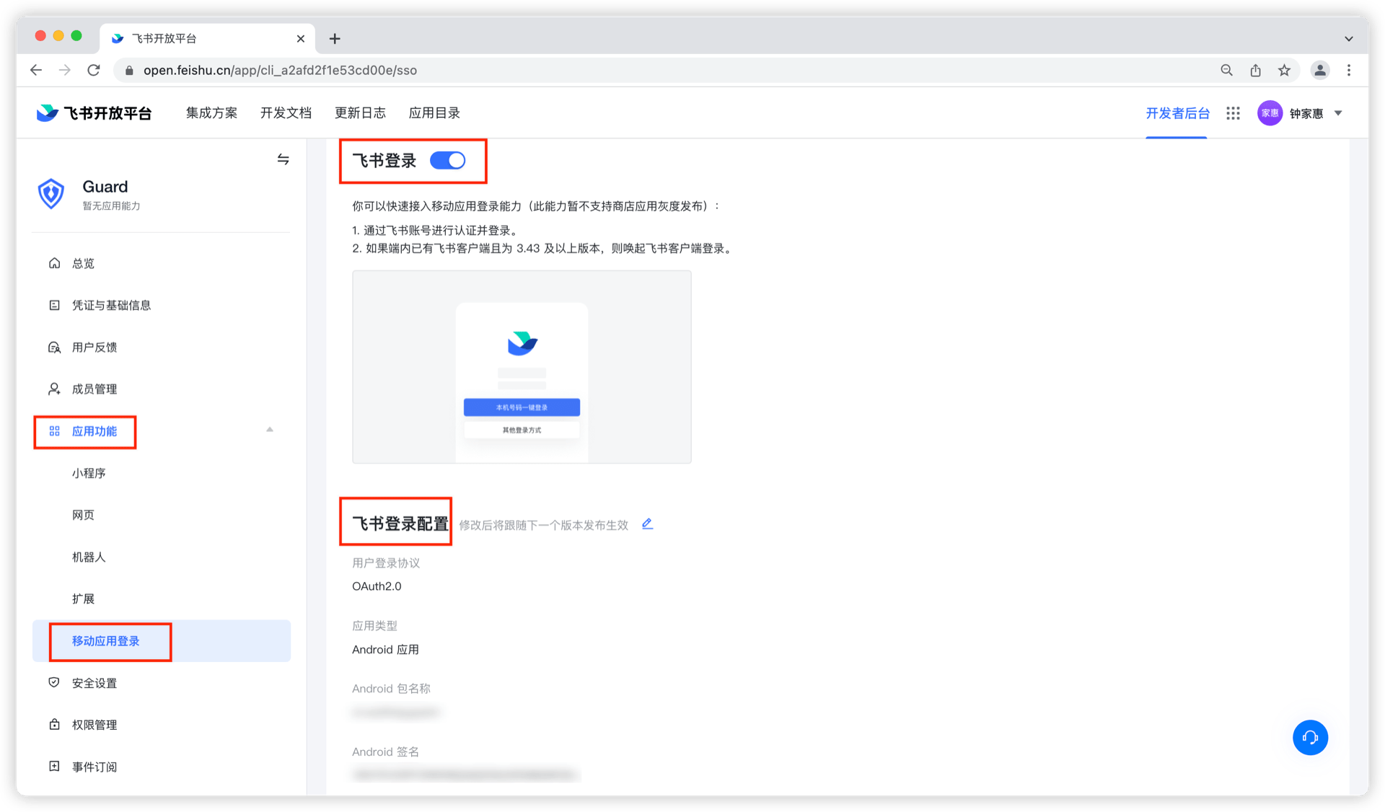Screen dimensions: 1385x812
Task: Click the edit pencil icon beside 飞书登录配置
Action: point(647,524)
